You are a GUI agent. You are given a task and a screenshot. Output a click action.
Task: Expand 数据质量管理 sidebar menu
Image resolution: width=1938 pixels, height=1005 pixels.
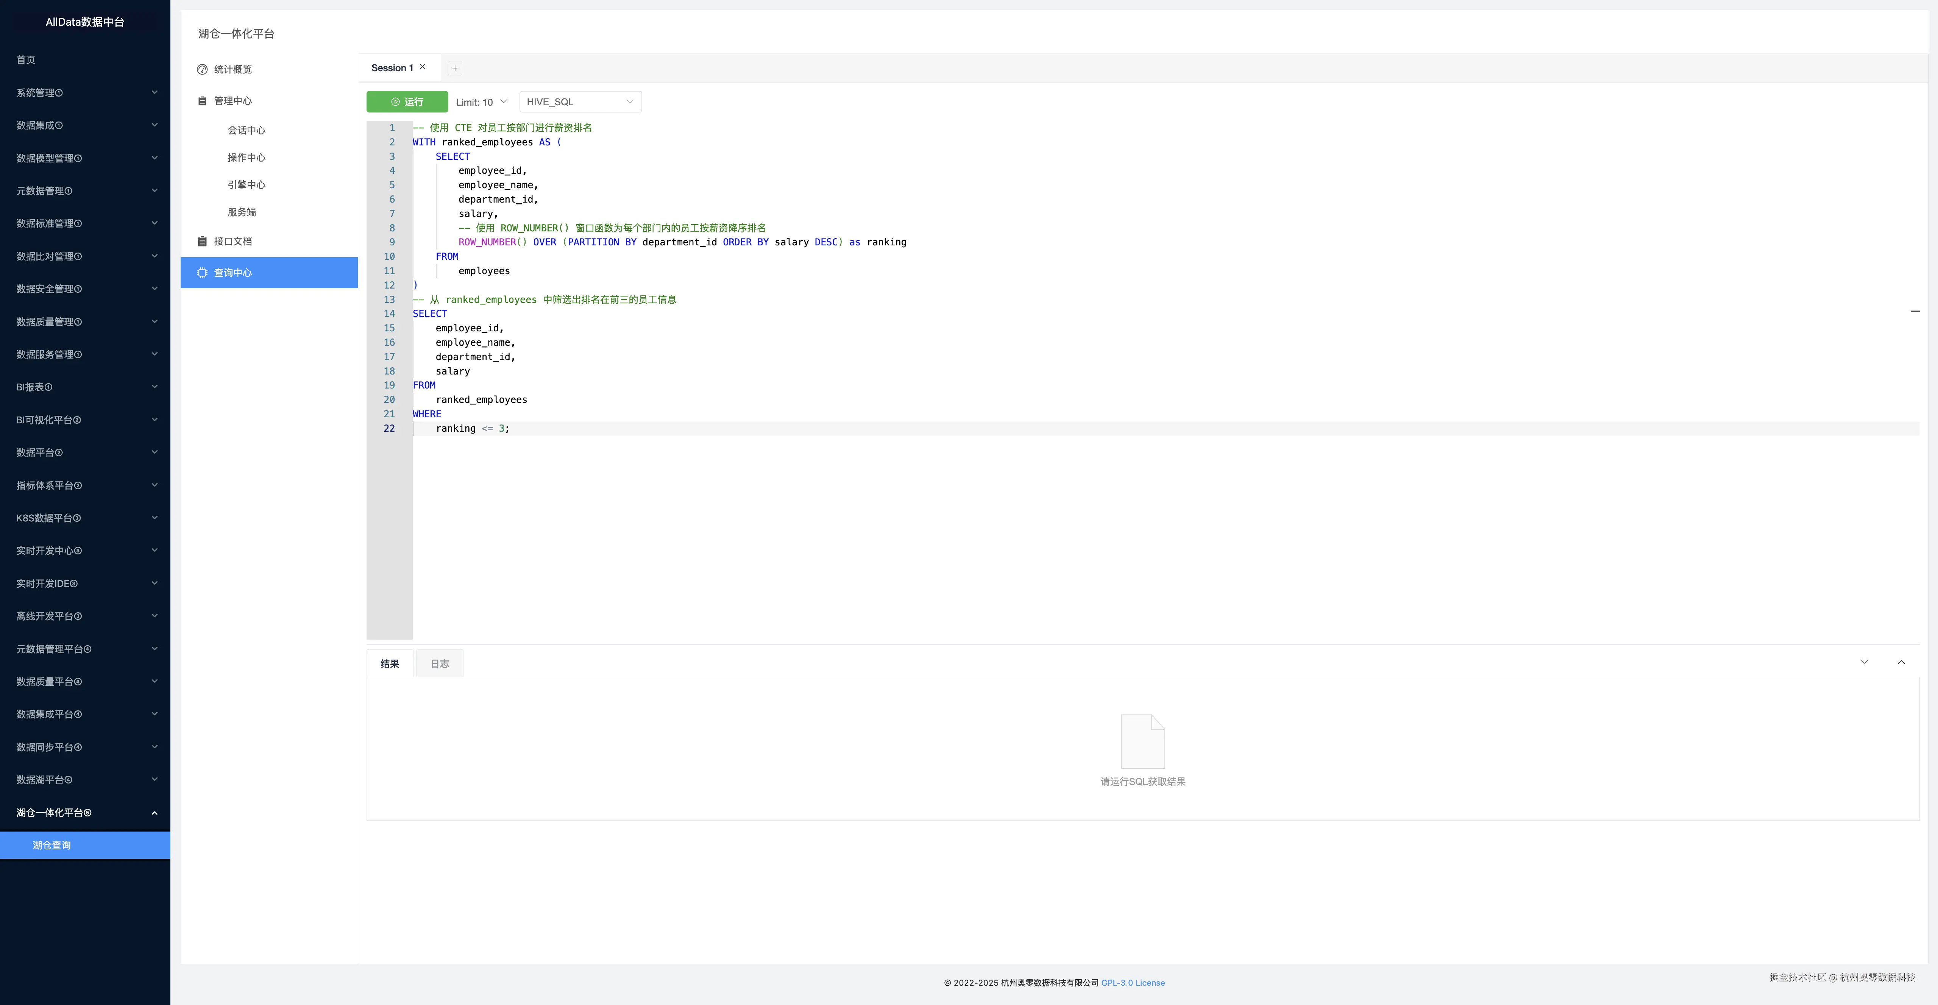pos(85,321)
